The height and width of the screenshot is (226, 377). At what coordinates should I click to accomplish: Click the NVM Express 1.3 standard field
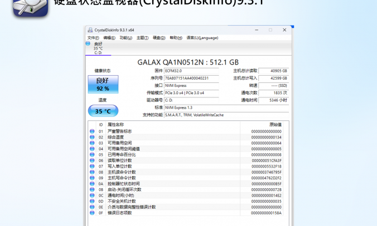[226, 108]
